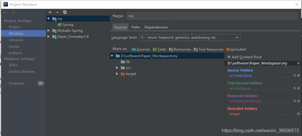Viewport: 302px width, 136px height.
Task: Open Libraries settings
Action: tap(16, 40)
